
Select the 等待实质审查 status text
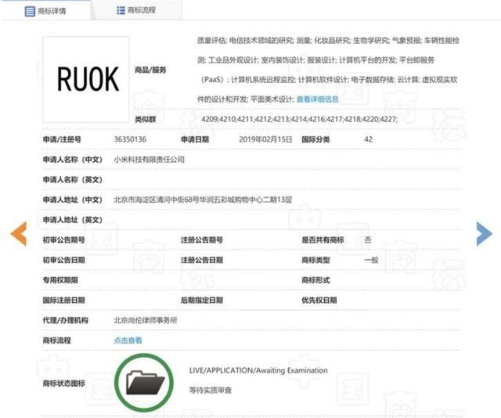click(x=211, y=390)
